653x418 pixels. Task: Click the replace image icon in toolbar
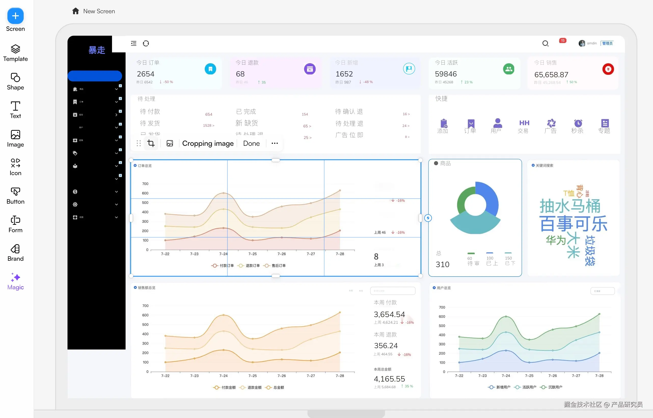(x=170, y=143)
